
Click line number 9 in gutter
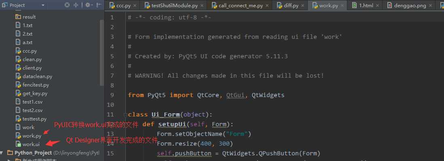112,95
